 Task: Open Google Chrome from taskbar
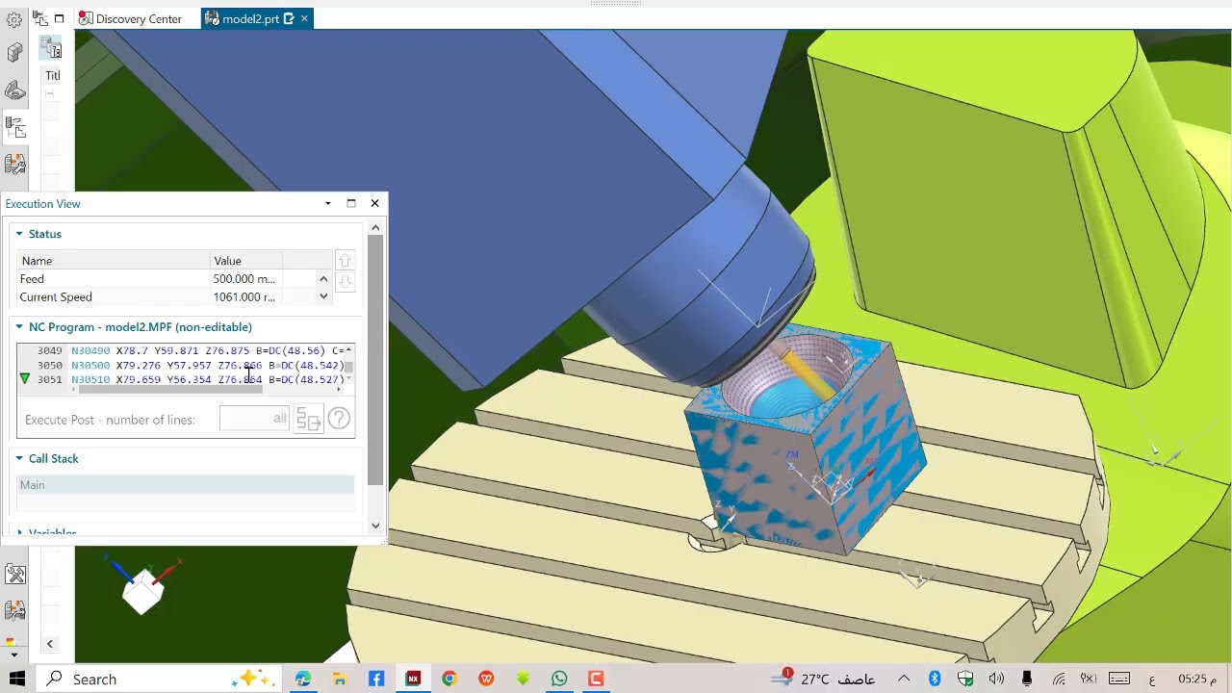point(449,679)
